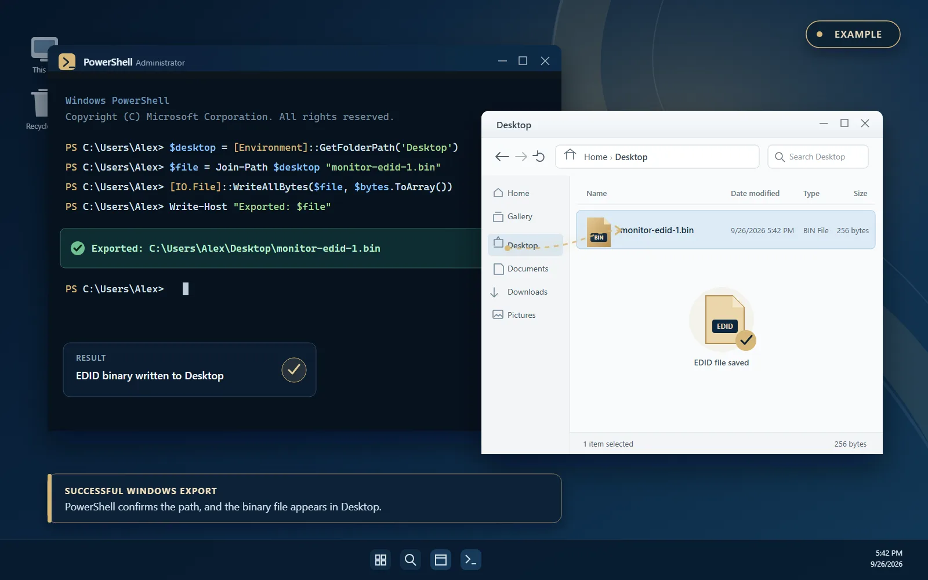Screen dimensions: 928x580
Task: Click the Join-Path command line
Action: point(253,167)
